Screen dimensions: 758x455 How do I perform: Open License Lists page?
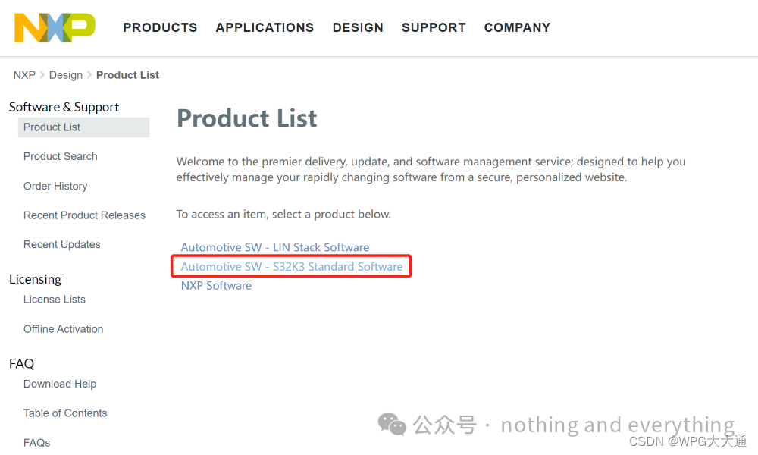pos(55,300)
